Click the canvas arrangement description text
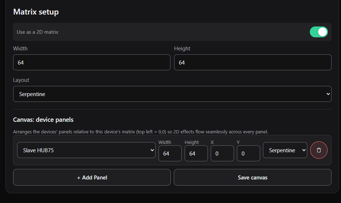The height and width of the screenshot is (203, 341). pyautogui.click(x=140, y=132)
